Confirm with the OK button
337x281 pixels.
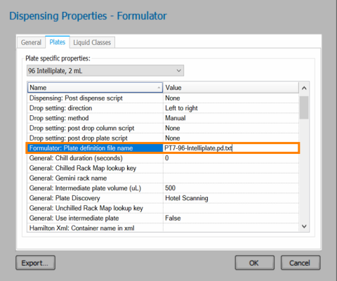click(254, 263)
